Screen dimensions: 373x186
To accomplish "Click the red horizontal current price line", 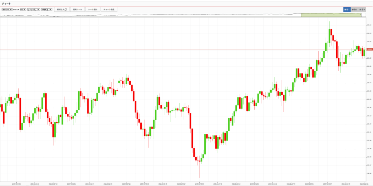I will (182, 50).
